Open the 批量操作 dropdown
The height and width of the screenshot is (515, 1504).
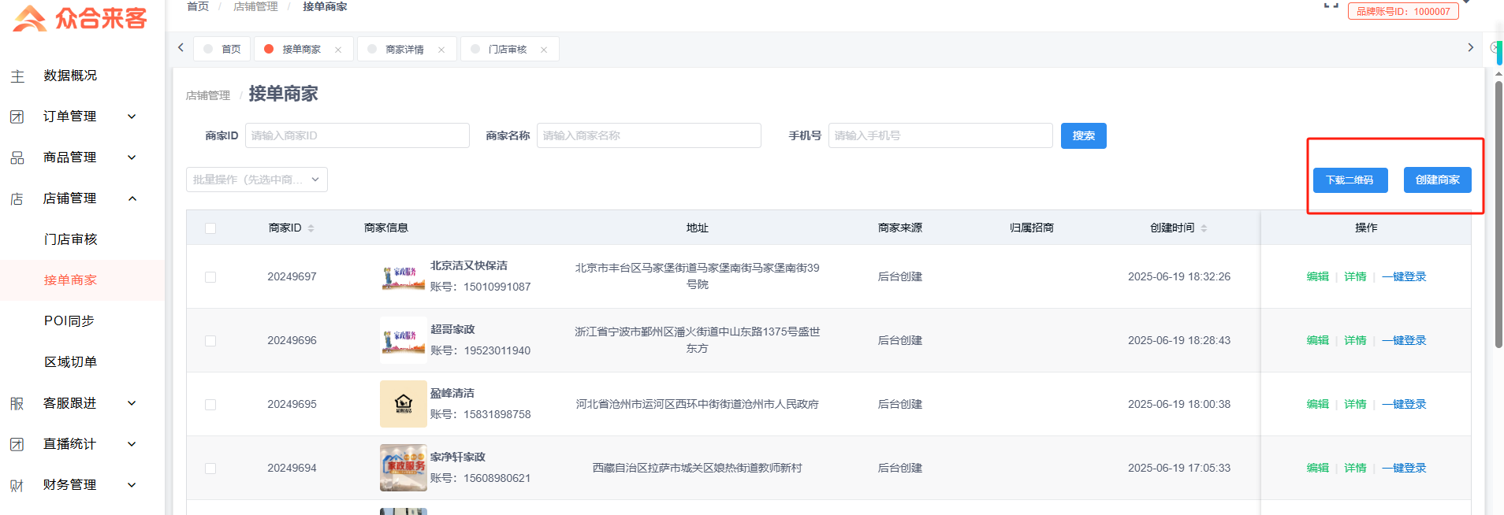pos(257,180)
